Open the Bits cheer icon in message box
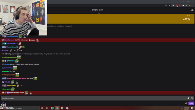This screenshot has height=110, width=195. 188,98
